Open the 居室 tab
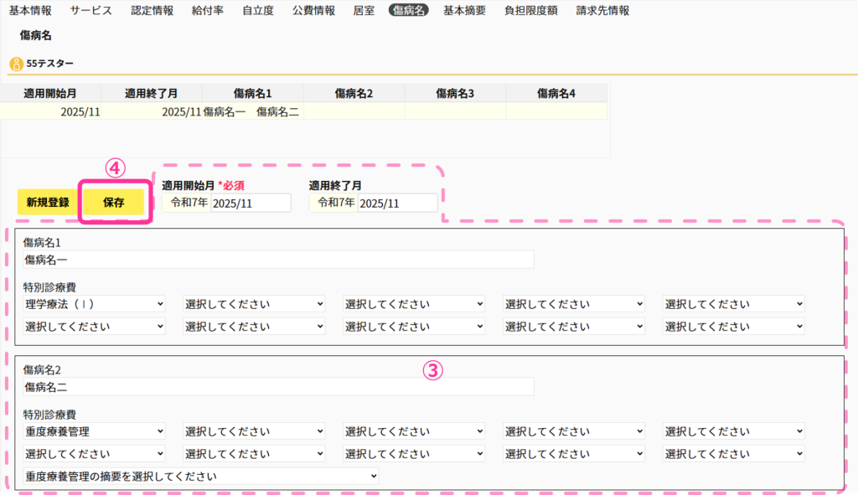This screenshot has height=495, width=858. (x=364, y=11)
